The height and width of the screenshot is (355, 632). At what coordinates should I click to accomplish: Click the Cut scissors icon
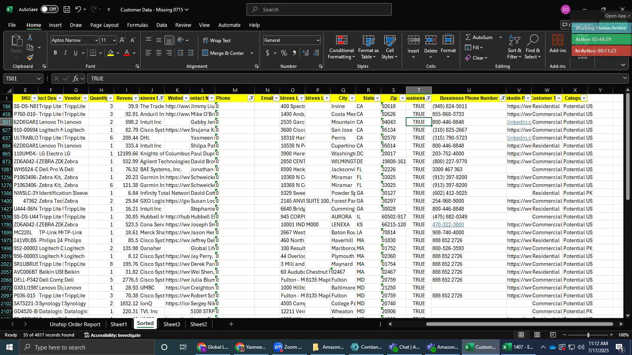point(30,37)
